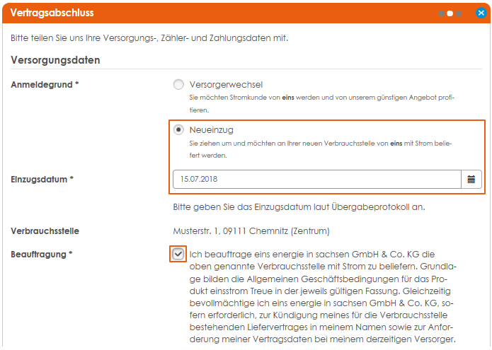Click the Einzugsdatum field label
Viewport: 492px width, 350px height.
(x=42, y=180)
